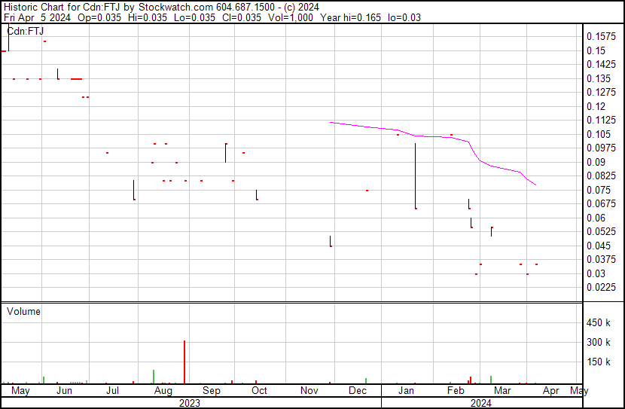The image size is (625, 409).
Task: Click the 450 k volume axis label
Action: coord(599,323)
